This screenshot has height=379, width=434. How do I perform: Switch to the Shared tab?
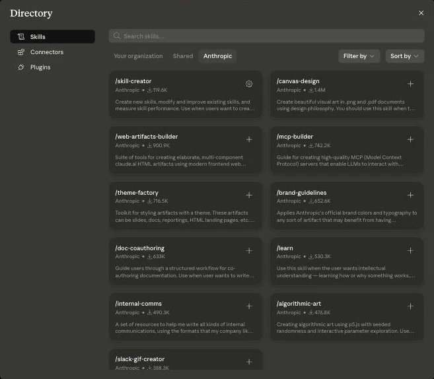point(183,56)
